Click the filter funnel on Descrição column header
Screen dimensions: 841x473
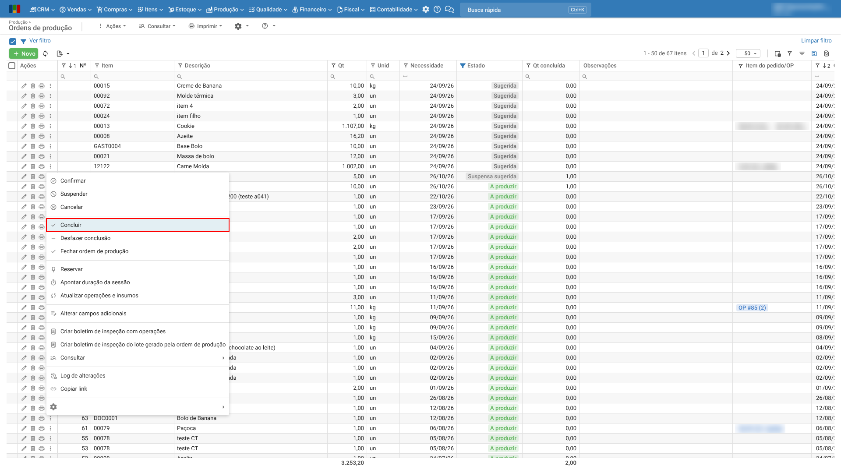pos(180,66)
